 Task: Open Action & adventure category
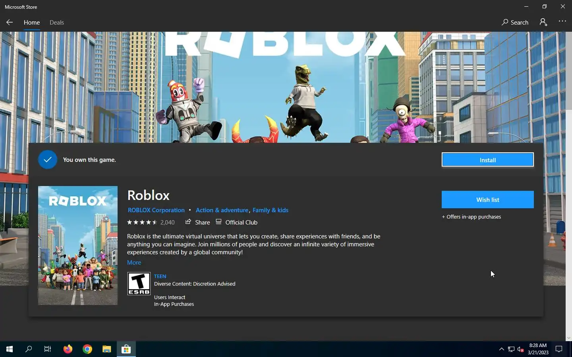222,210
